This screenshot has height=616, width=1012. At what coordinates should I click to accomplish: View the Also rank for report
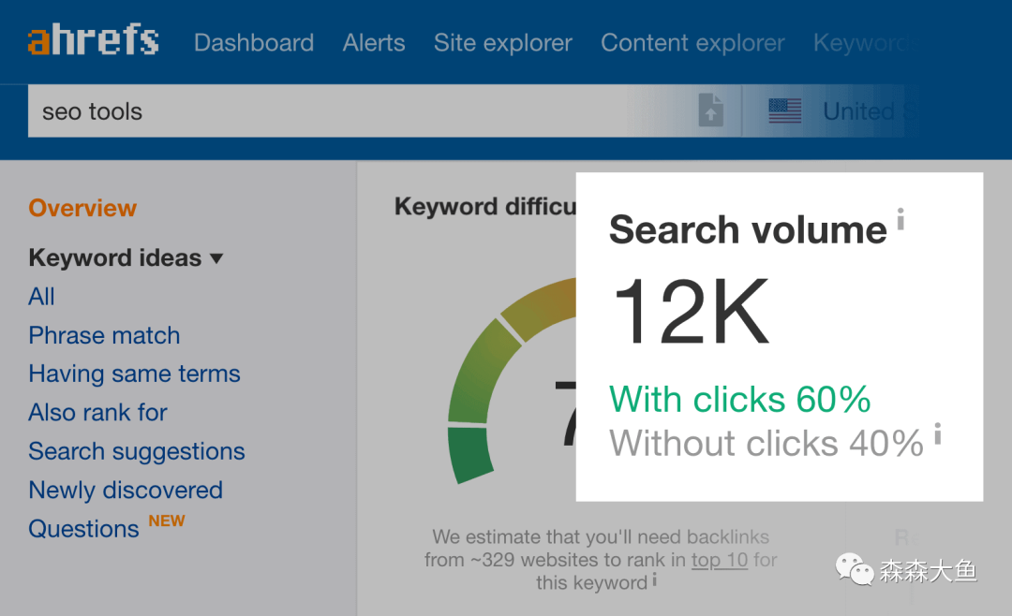click(97, 412)
